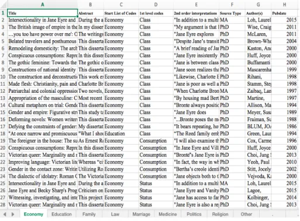This screenshot has width=300, height=221.
Task: Click 'Remodeling domesticity' title cell
Action: [42, 48]
